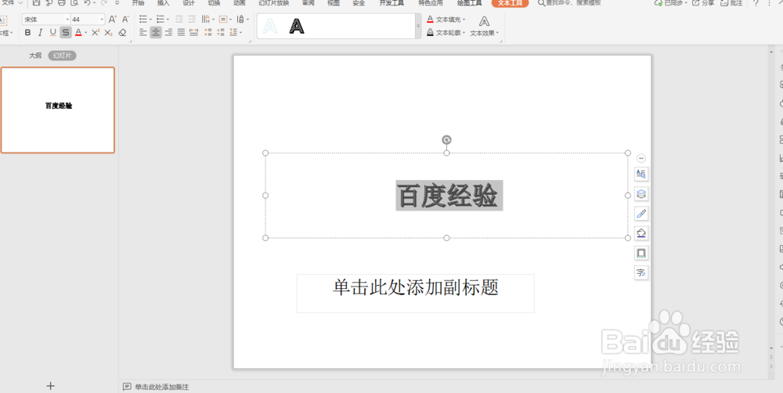Open the 特色应用 tab
The height and width of the screenshot is (393, 783).
click(431, 3)
